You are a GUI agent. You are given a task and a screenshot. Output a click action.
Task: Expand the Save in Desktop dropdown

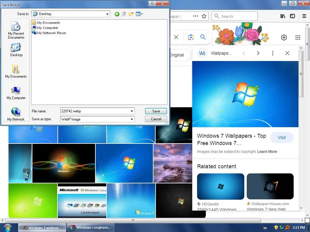click(107, 14)
